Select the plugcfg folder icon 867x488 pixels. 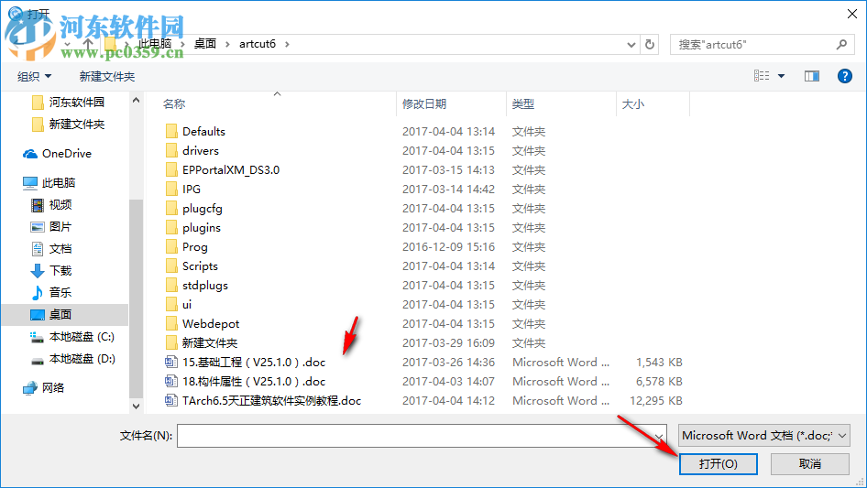(x=171, y=209)
